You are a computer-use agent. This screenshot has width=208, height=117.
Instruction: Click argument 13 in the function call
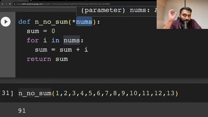point(170,93)
